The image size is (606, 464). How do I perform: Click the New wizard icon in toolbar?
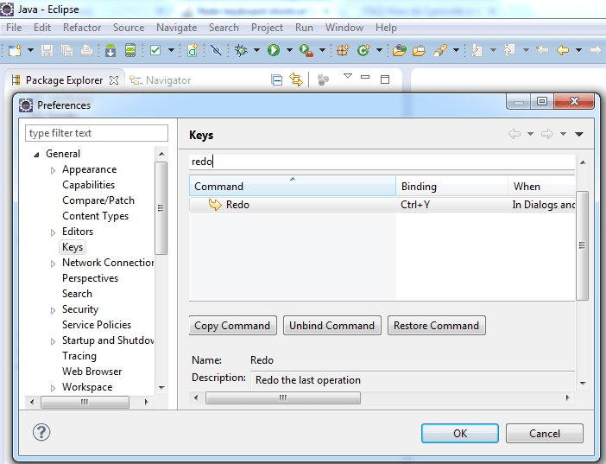tap(15, 50)
